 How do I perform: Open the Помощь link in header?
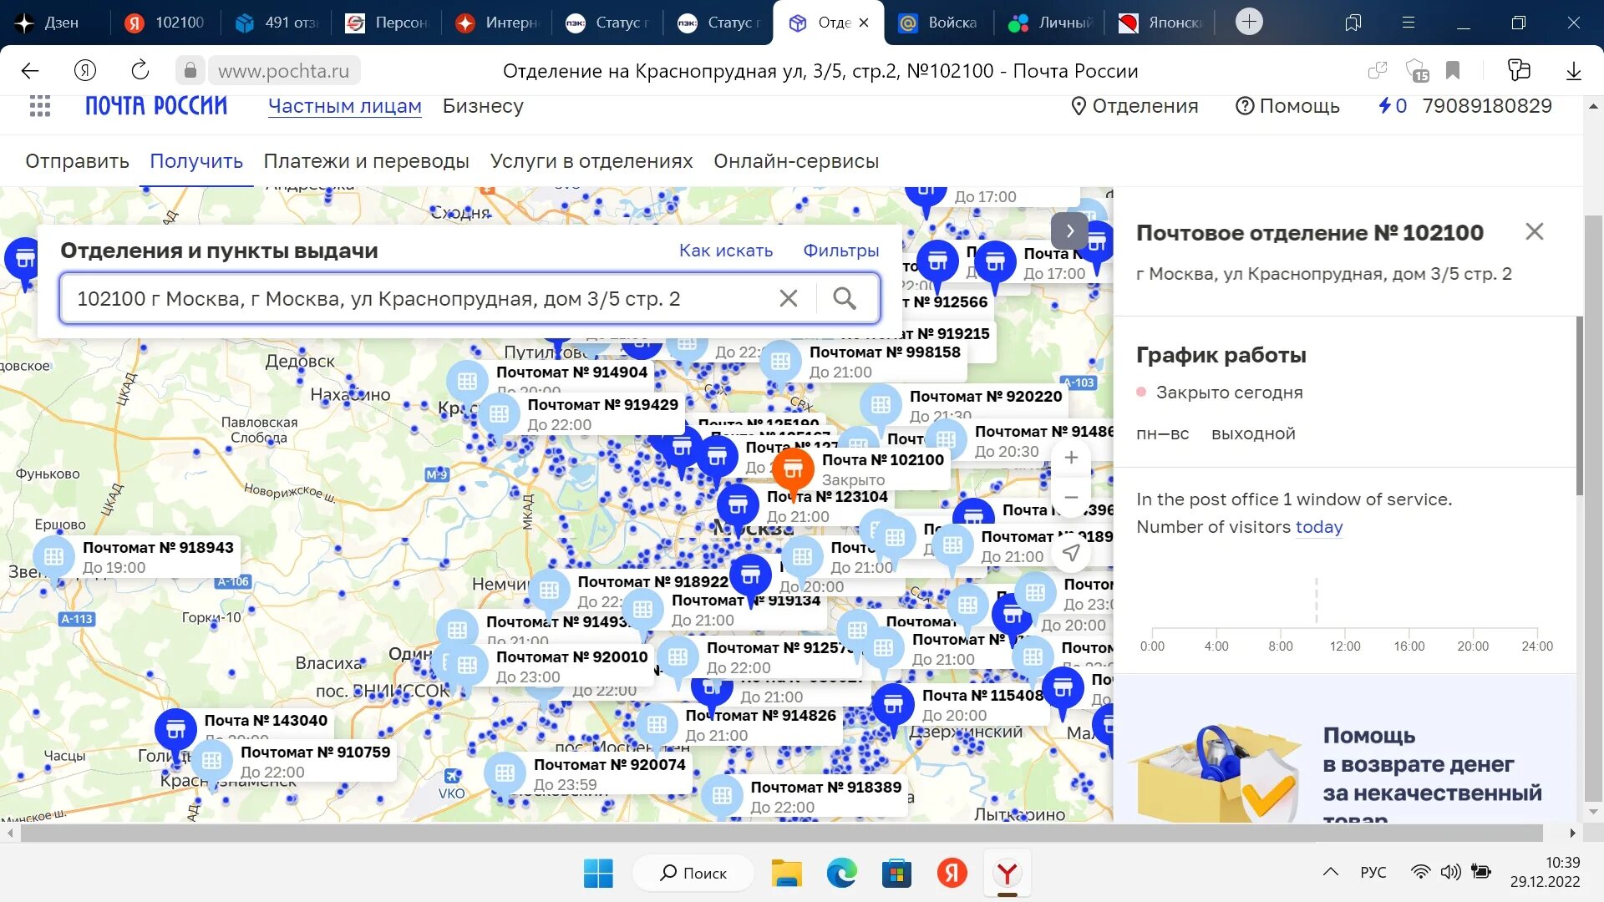click(x=1287, y=106)
